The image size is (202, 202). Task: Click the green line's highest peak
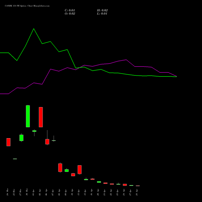[34, 29]
